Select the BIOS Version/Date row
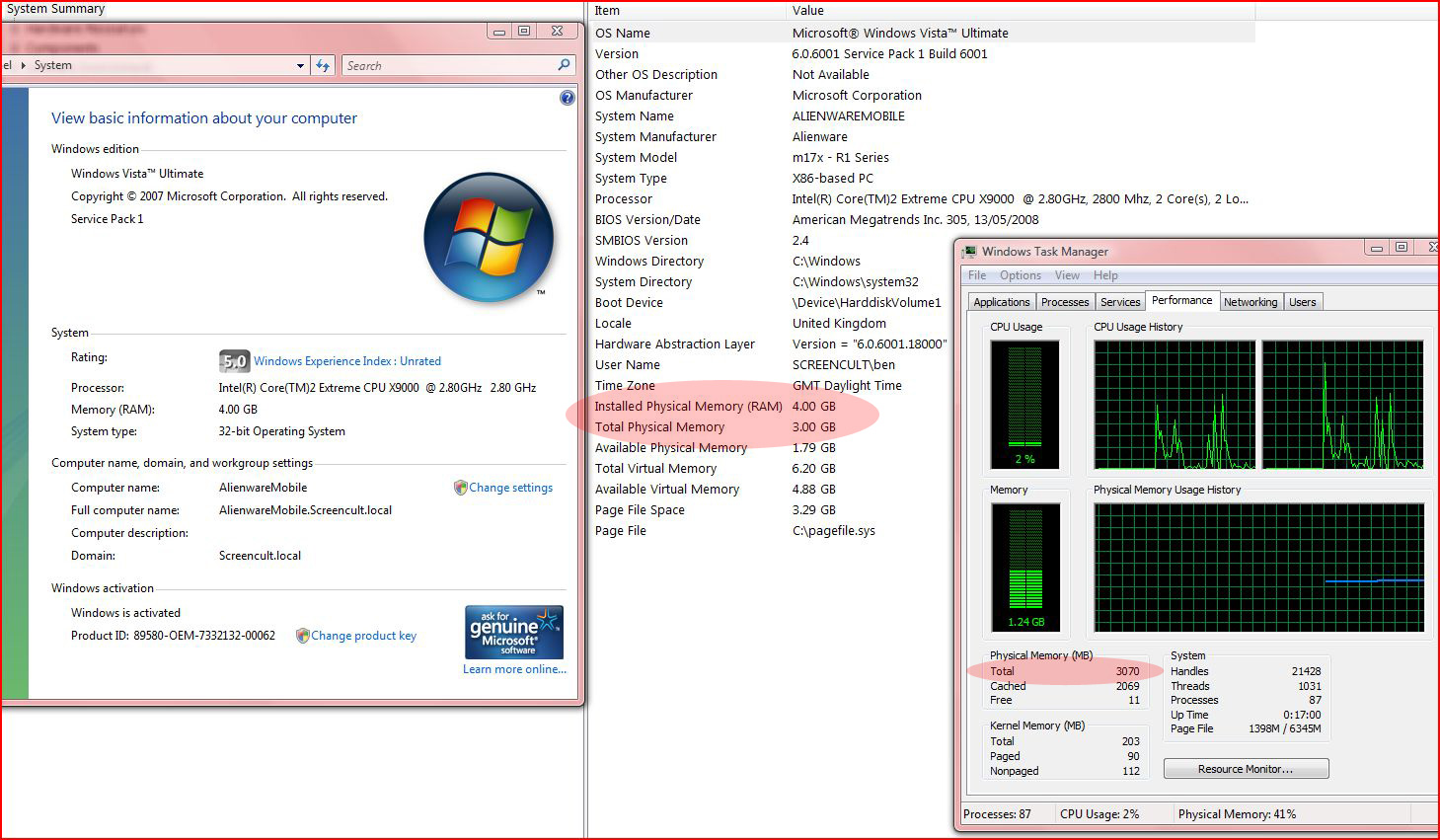The width and height of the screenshot is (1440, 840). tap(922, 219)
